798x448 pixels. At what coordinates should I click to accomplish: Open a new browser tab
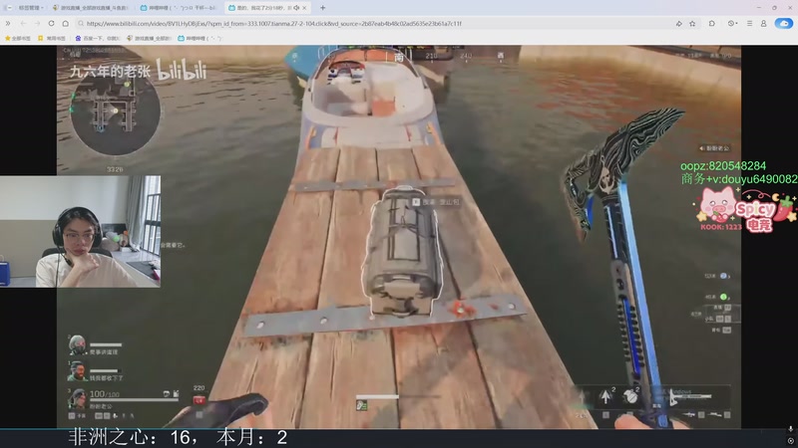click(322, 8)
